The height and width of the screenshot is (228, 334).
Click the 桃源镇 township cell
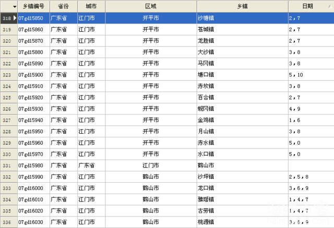point(242,222)
